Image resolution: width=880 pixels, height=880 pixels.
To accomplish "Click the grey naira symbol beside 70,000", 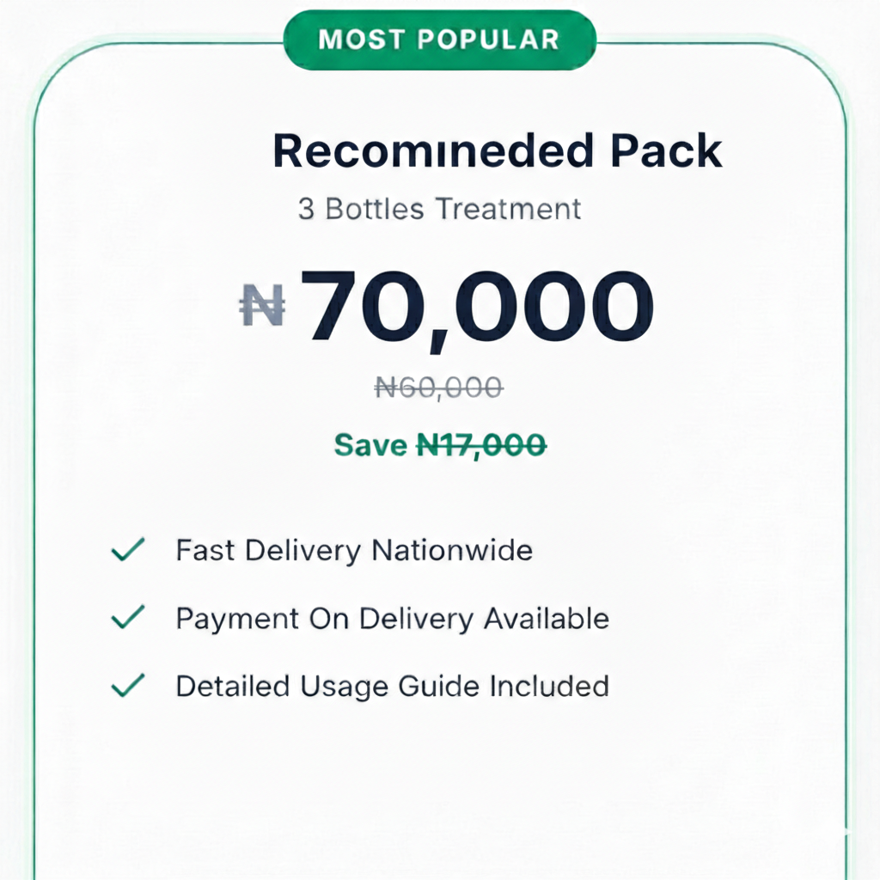I will pos(261,307).
